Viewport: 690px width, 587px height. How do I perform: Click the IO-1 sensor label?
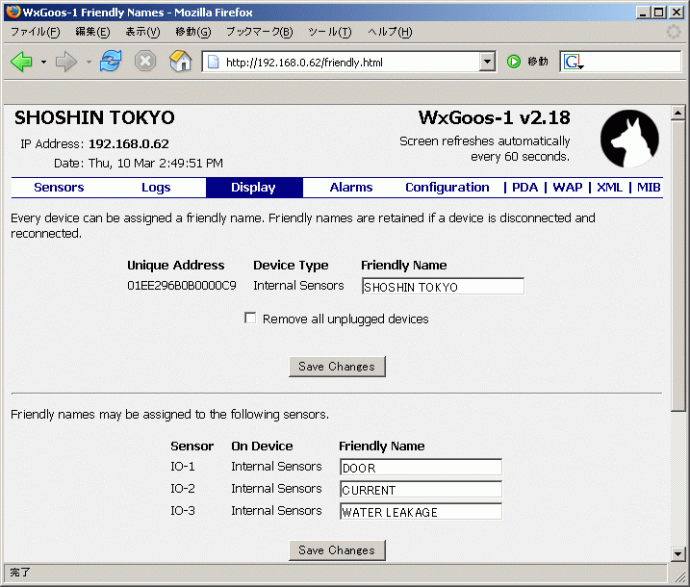(x=183, y=467)
